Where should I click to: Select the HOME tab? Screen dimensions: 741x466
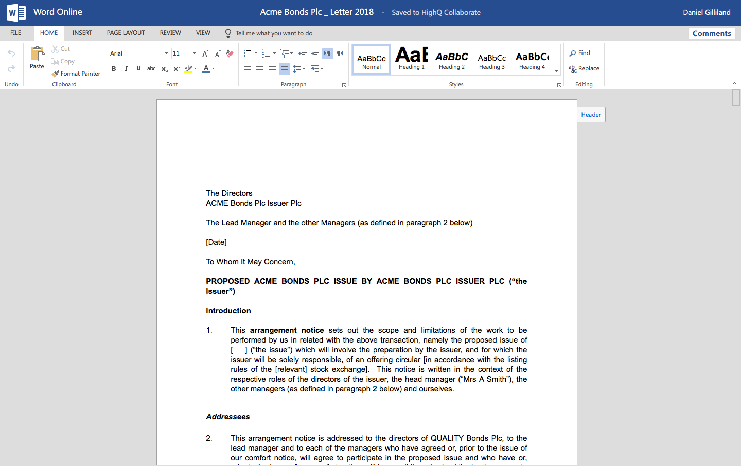point(49,33)
